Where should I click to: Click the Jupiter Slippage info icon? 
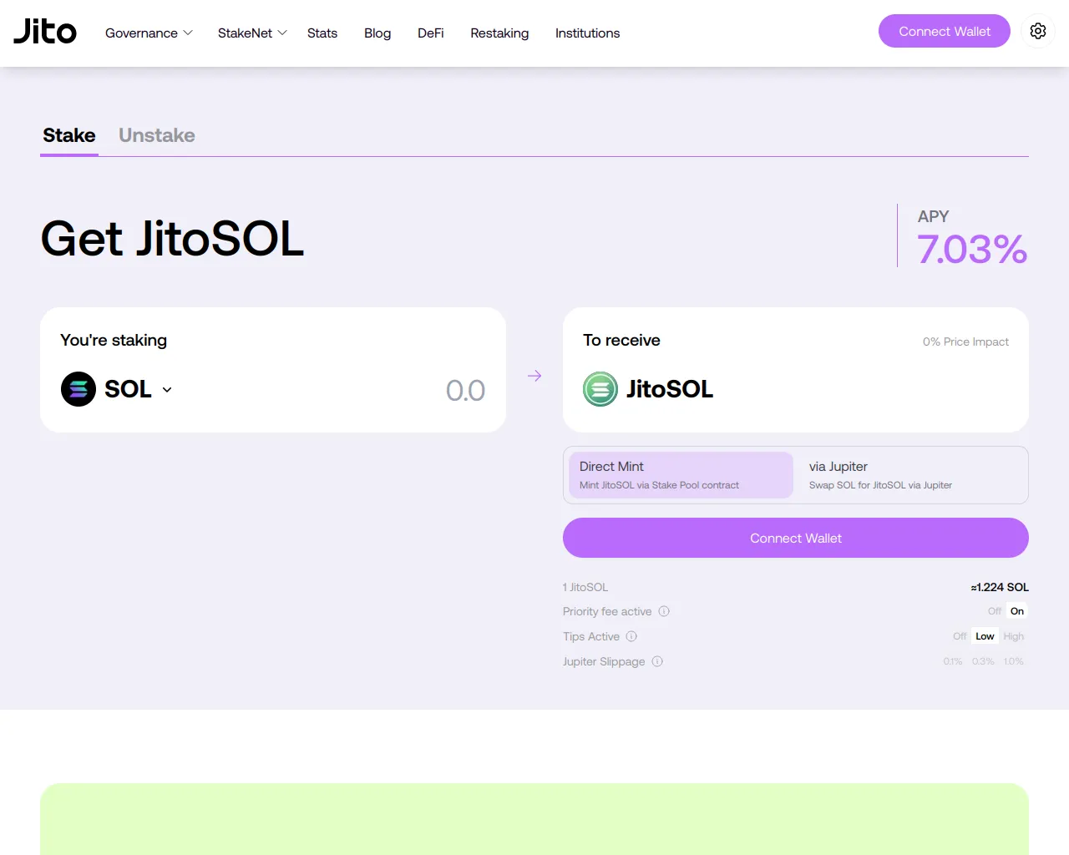pos(657,661)
